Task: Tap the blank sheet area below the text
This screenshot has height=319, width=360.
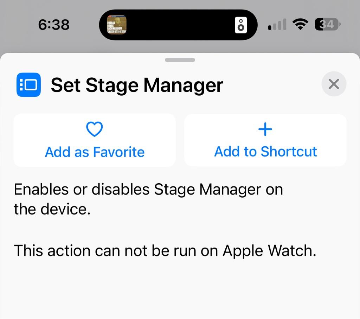Action: [180, 292]
